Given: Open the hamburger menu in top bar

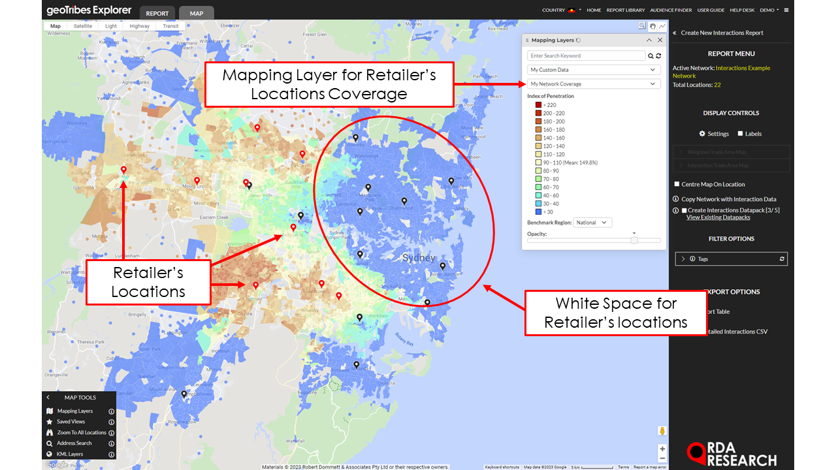Looking at the screenshot, I should tap(786, 10).
